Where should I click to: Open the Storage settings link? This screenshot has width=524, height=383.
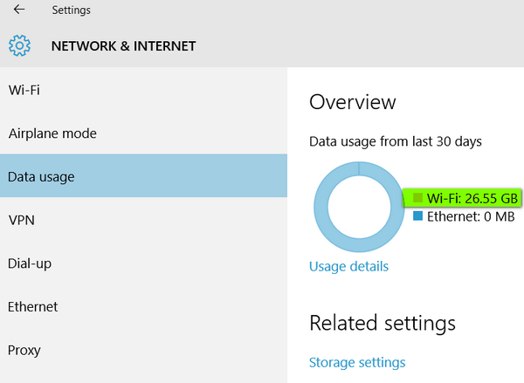[x=357, y=363]
